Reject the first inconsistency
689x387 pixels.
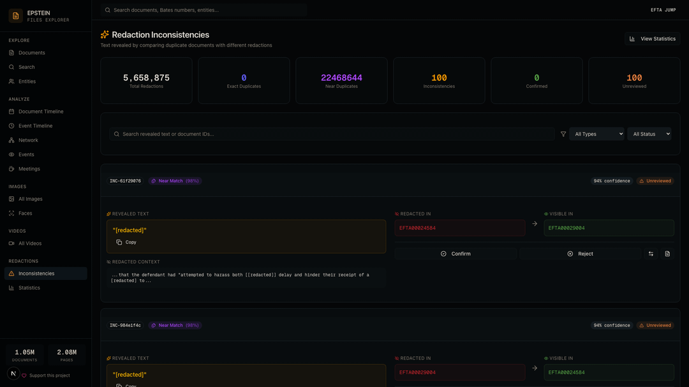[580, 254]
